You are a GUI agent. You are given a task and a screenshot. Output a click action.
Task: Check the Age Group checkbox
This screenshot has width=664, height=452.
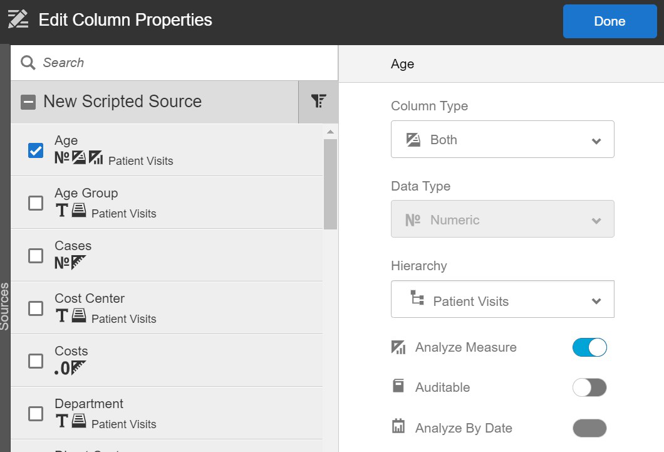pos(36,203)
